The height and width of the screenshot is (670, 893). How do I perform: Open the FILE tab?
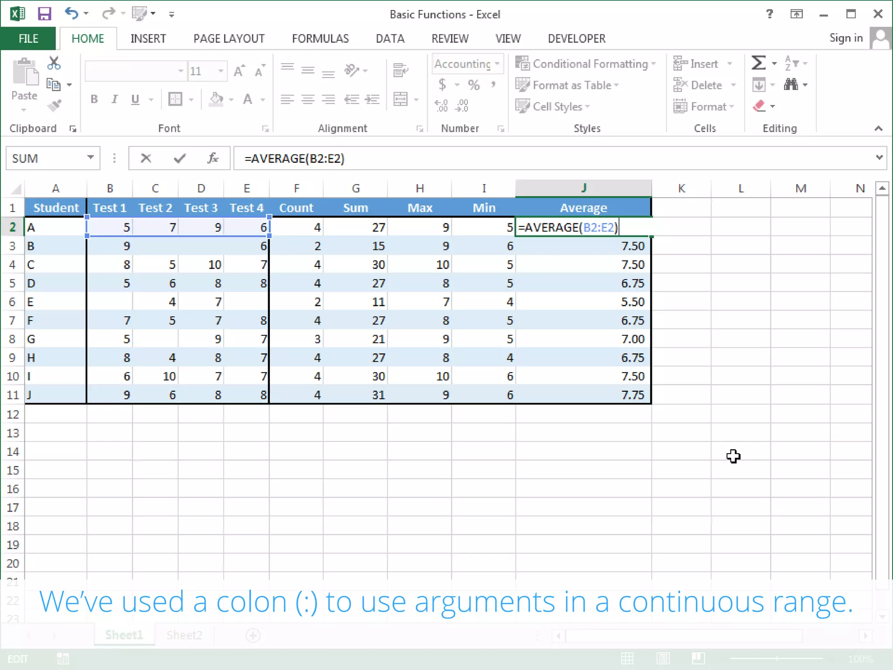tap(28, 38)
